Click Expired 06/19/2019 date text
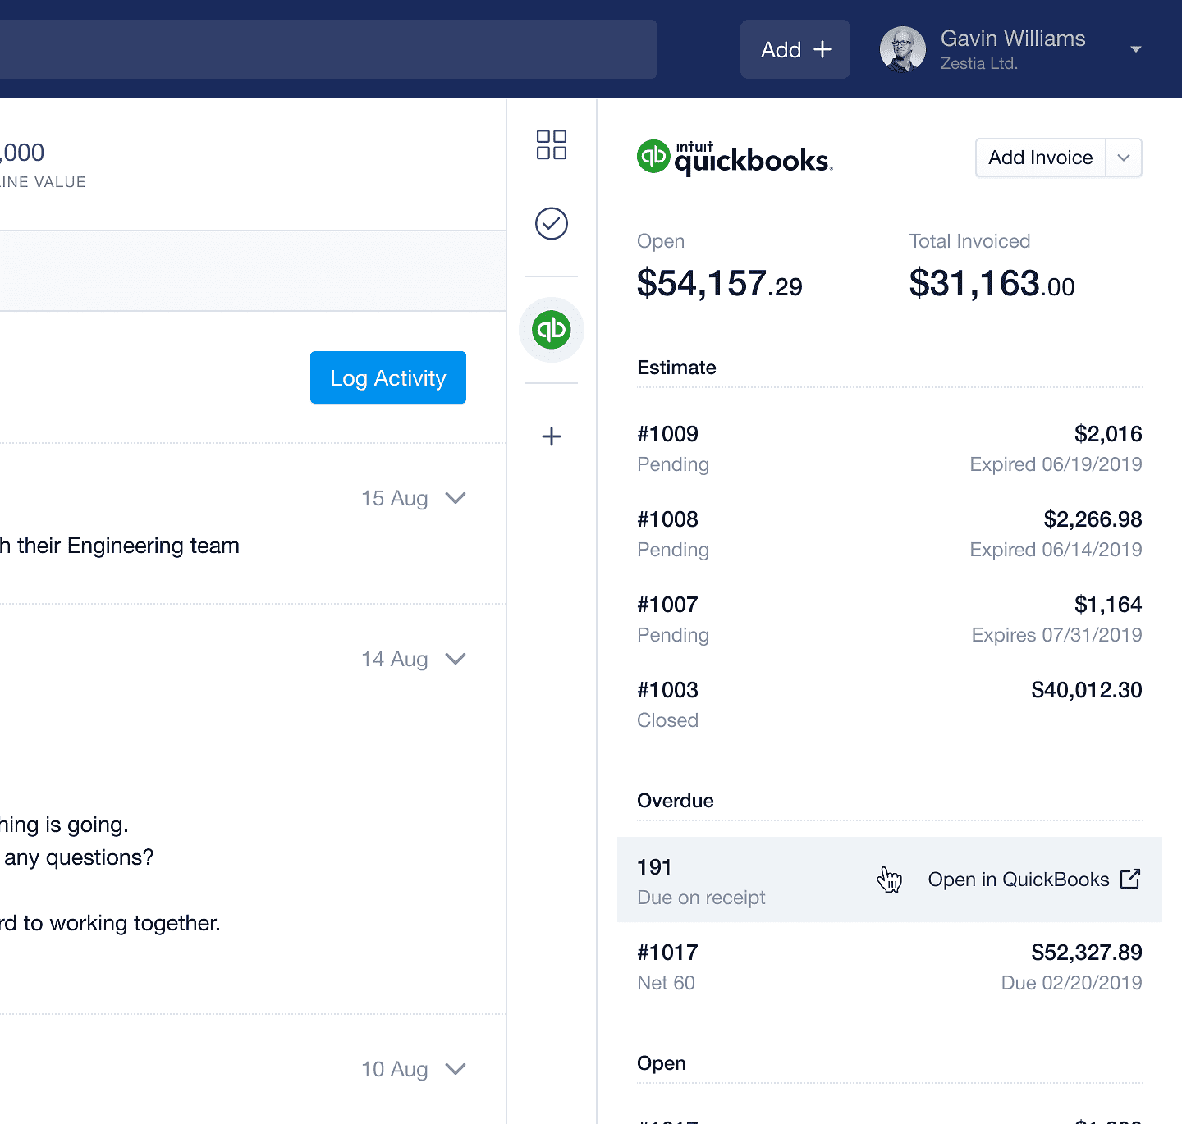 click(x=1056, y=464)
